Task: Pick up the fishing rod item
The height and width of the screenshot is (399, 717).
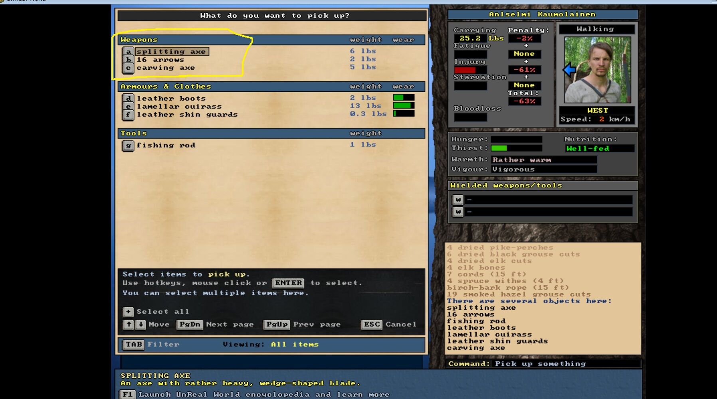Action: (166, 145)
